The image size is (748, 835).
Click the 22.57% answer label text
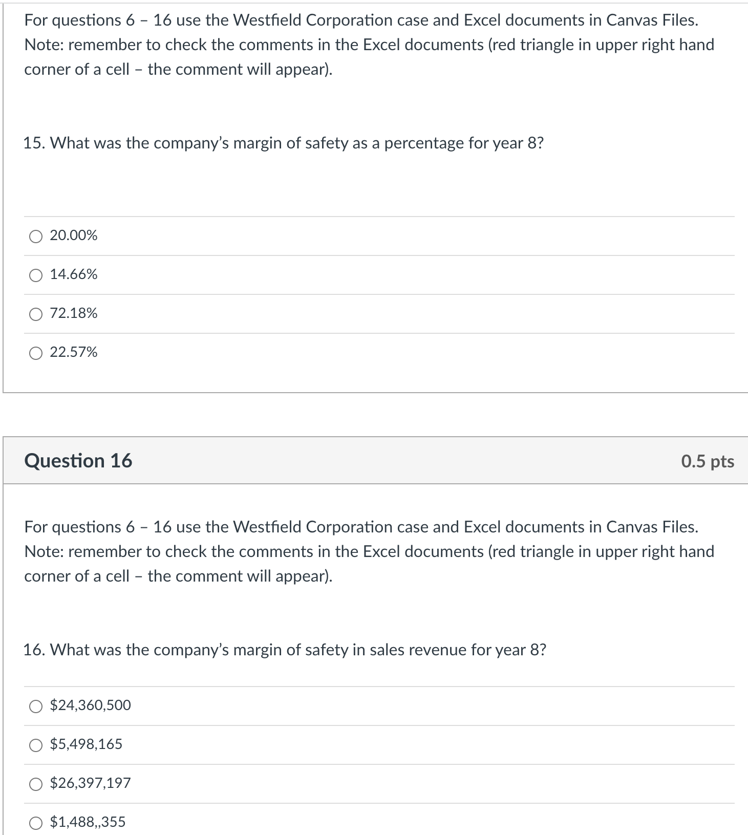coord(73,352)
